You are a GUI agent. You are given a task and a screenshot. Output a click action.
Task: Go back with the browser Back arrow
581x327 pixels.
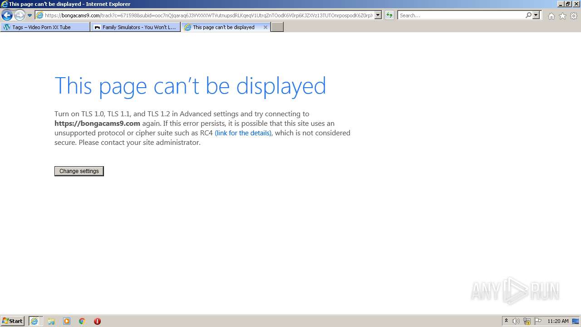(7, 15)
